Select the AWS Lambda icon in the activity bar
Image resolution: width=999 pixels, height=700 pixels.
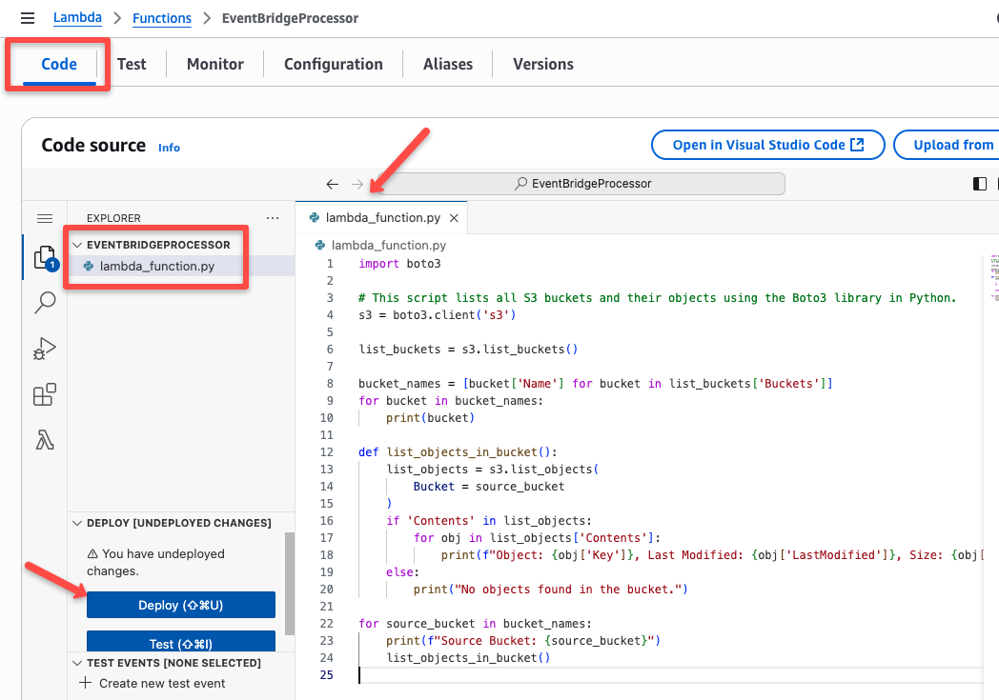[44, 439]
